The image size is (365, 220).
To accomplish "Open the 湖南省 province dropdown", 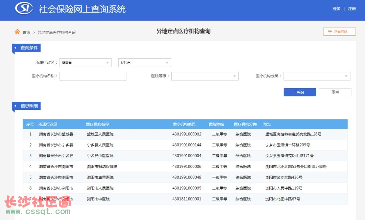I will click(86, 63).
